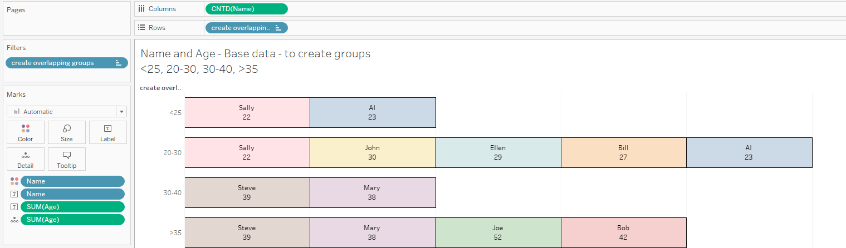Click detail icon beside last SUM(Age) pill

(14, 220)
